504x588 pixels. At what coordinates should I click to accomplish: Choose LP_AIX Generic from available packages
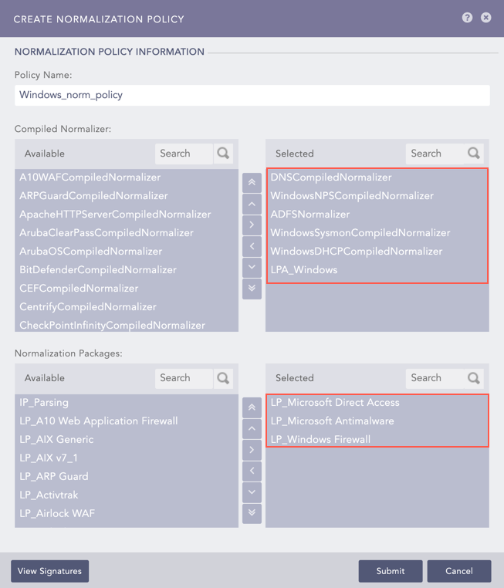(x=56, y=439)
